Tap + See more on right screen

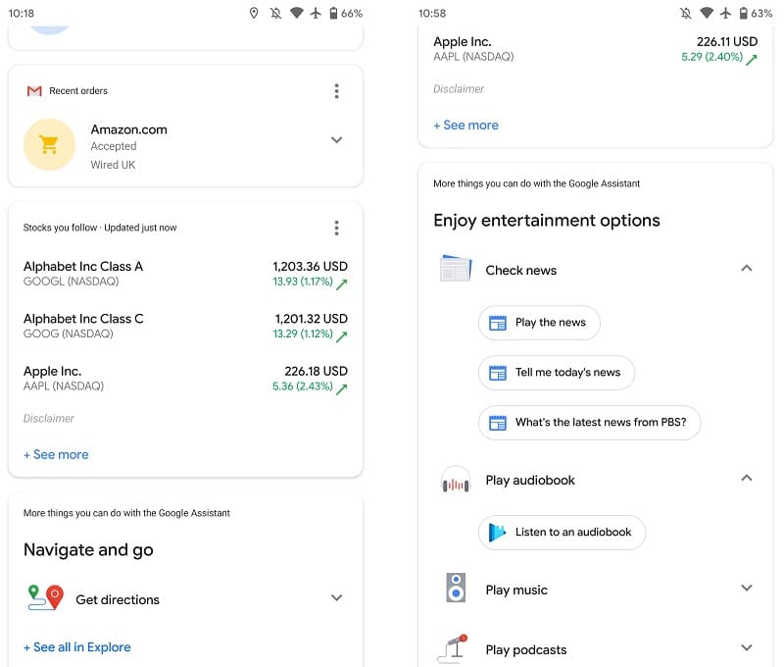466,126
